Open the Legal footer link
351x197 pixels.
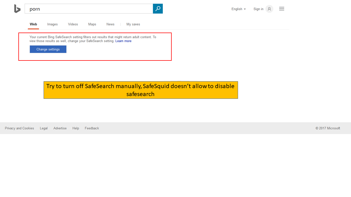pos(44,128)
